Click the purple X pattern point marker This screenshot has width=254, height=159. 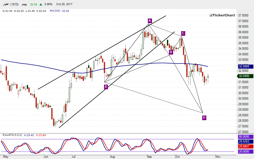pyautogui.click(x=106, y=87)
